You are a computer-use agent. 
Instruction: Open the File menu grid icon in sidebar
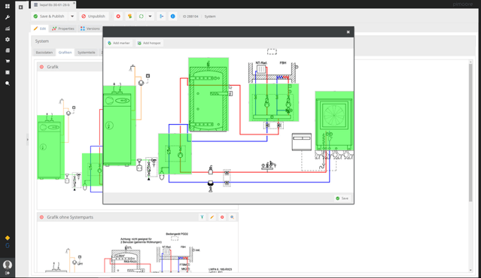(x=8, y=6)
